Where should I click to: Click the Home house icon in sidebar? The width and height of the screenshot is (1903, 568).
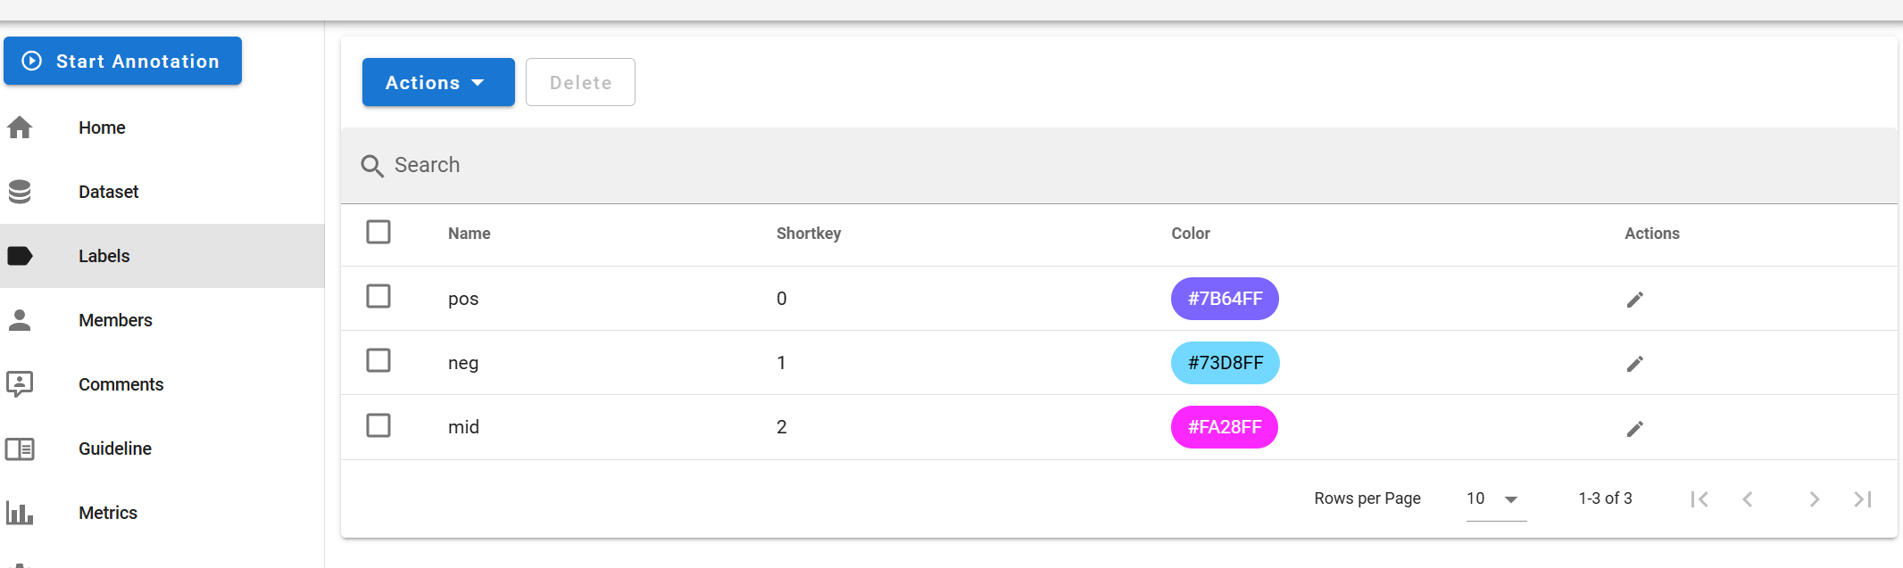click(x=20, y=128)
